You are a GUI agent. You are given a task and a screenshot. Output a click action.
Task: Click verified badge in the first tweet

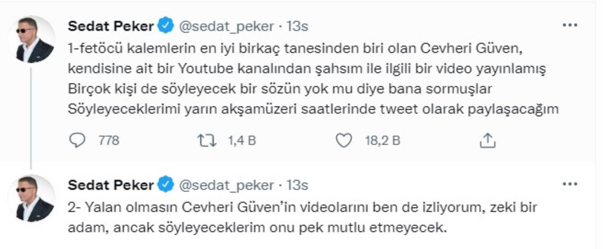165,26
